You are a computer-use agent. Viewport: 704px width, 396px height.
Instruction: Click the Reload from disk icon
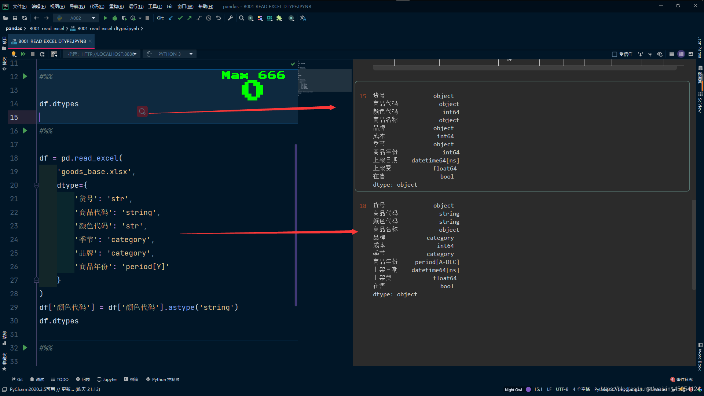(x=25, y=18)
